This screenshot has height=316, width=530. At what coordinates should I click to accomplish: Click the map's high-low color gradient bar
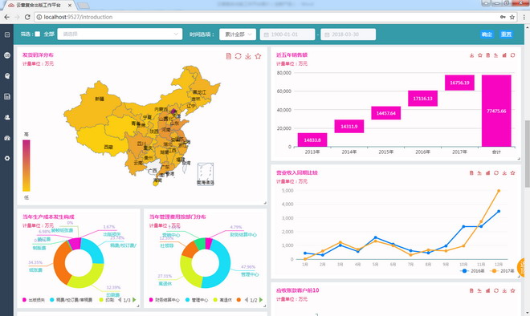pyautogui.click(x=26, y=166)
